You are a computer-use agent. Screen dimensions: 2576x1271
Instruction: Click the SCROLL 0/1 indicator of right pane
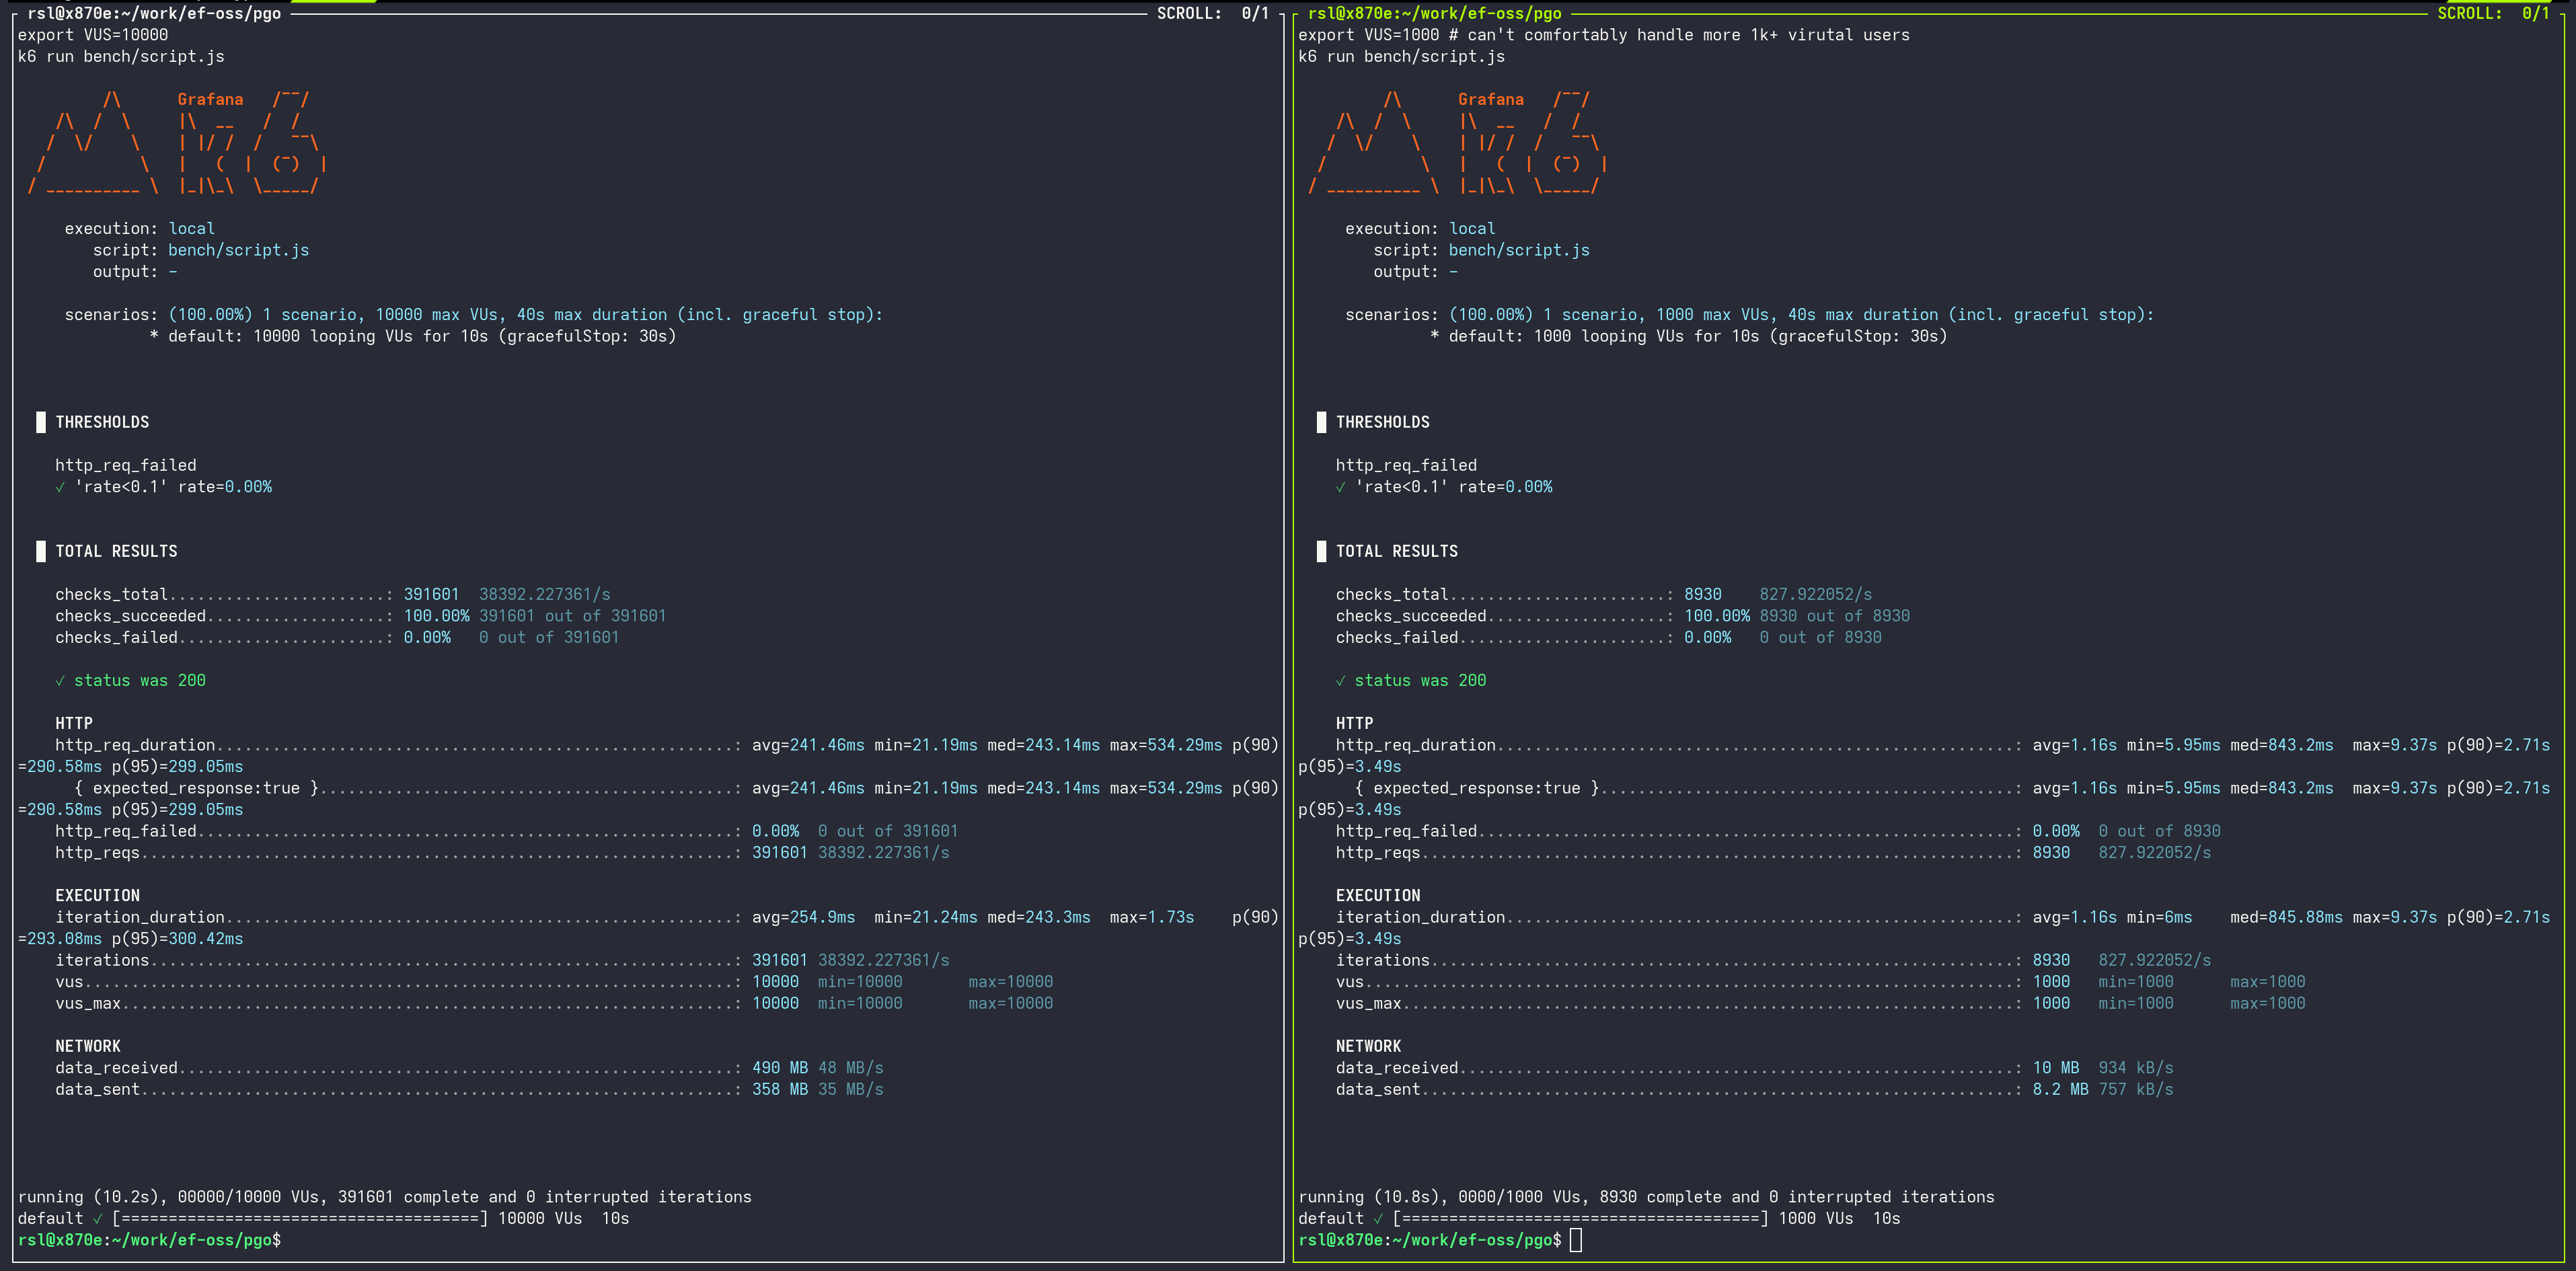(2492, 13)
